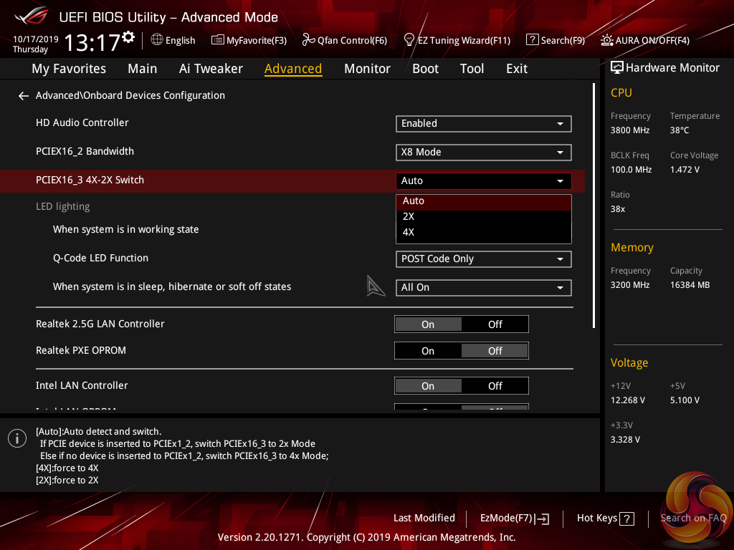Set Intel LAN Controller to Off
The height and width of the screenshot is (550, 734).
tap(495, 386)
